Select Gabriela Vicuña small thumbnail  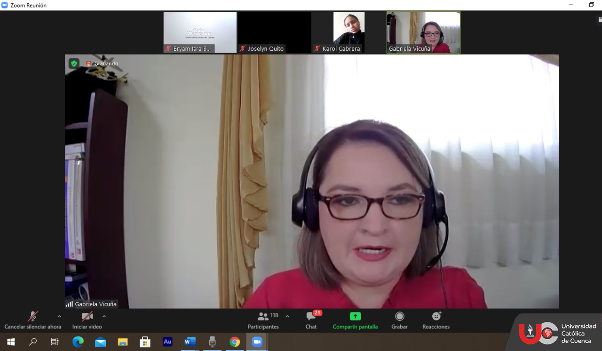[x=423, y=32]
